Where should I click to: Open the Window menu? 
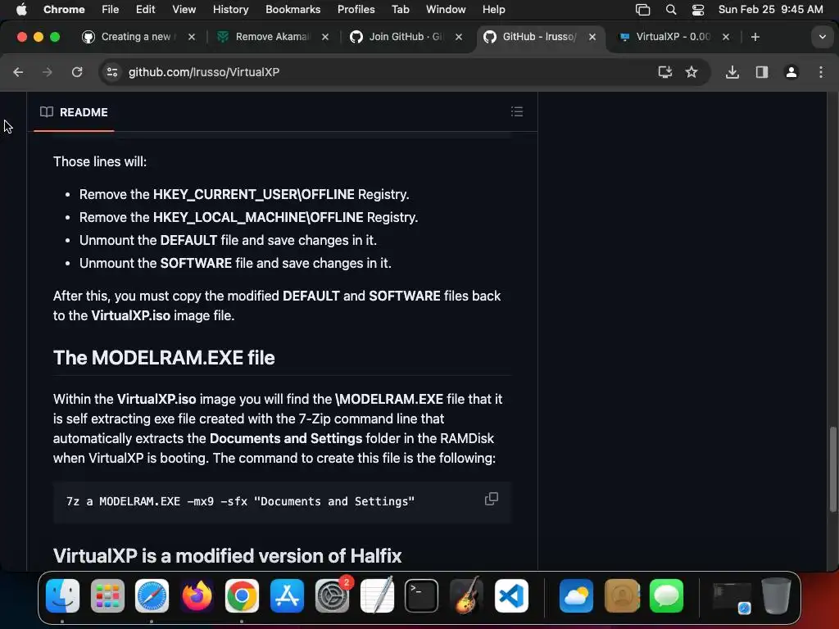(446, 9)
